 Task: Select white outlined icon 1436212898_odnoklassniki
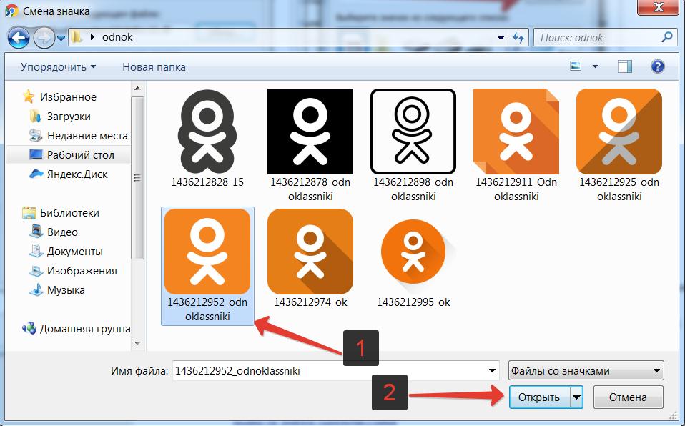[x=413, y=132]
